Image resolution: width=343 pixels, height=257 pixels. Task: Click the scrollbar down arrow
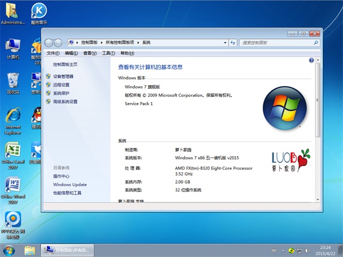318,200
